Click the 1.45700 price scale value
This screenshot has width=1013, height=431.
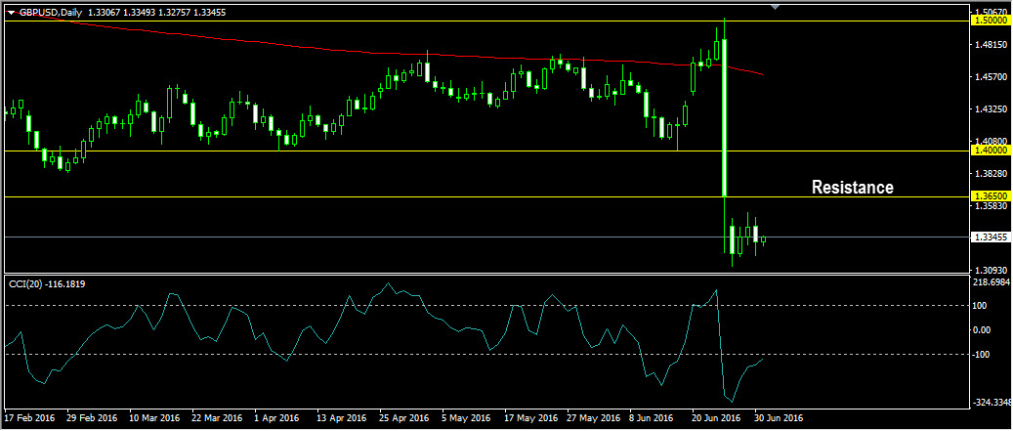(x=992, y=77)
